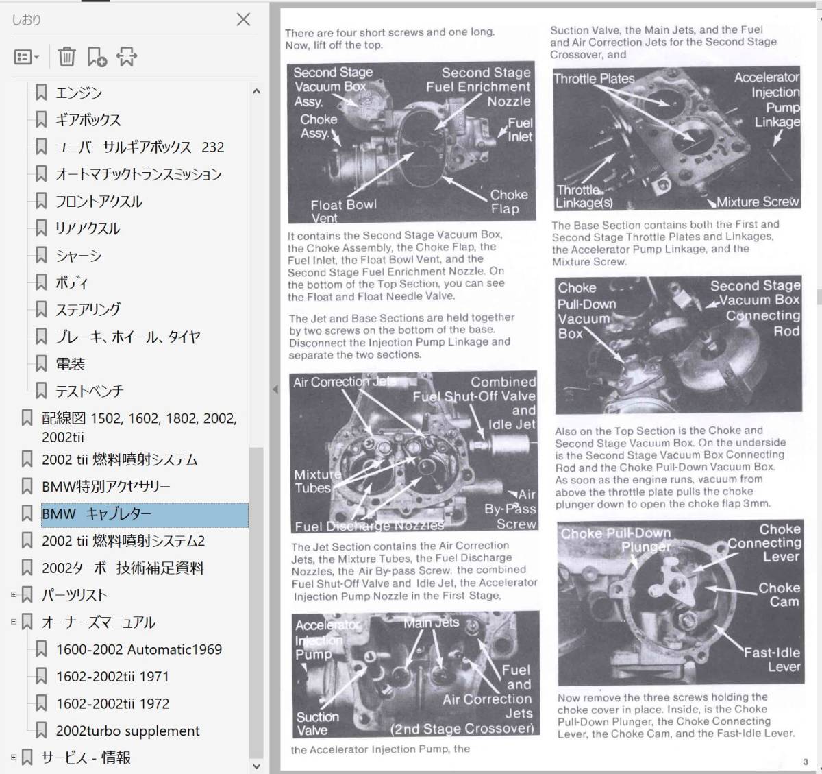The width and height of the screenshot is (822, 774).
Task: Open the フロントアクスル bookmark
Action: [x=99, y=202]
